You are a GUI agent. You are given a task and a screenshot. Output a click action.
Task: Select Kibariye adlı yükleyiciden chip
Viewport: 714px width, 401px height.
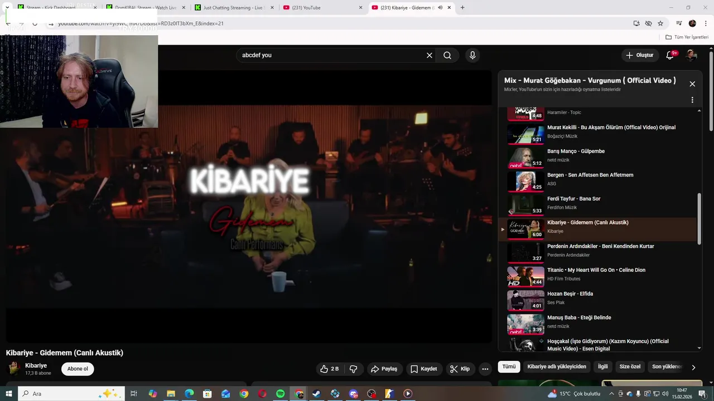(x=557, y=366)
